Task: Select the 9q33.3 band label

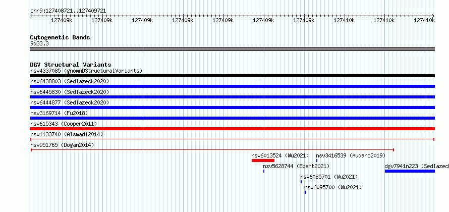Action: pyautogui.click(x=39, y=43)
